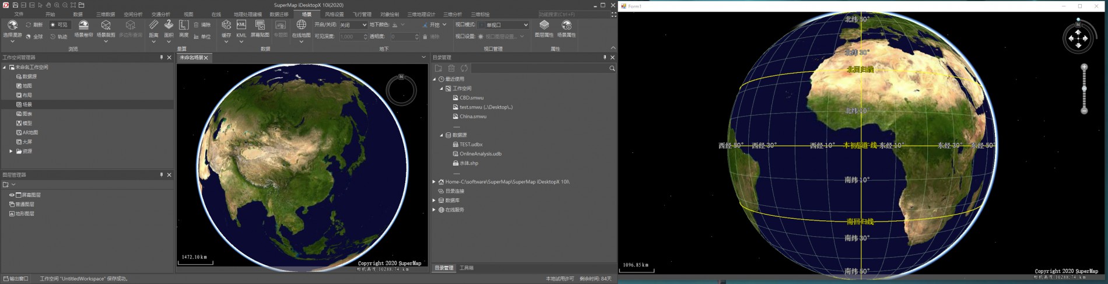This screenshot has width=1108, height=284.
Task: Expand the 在线服务 node
Action: pos(434,209)
